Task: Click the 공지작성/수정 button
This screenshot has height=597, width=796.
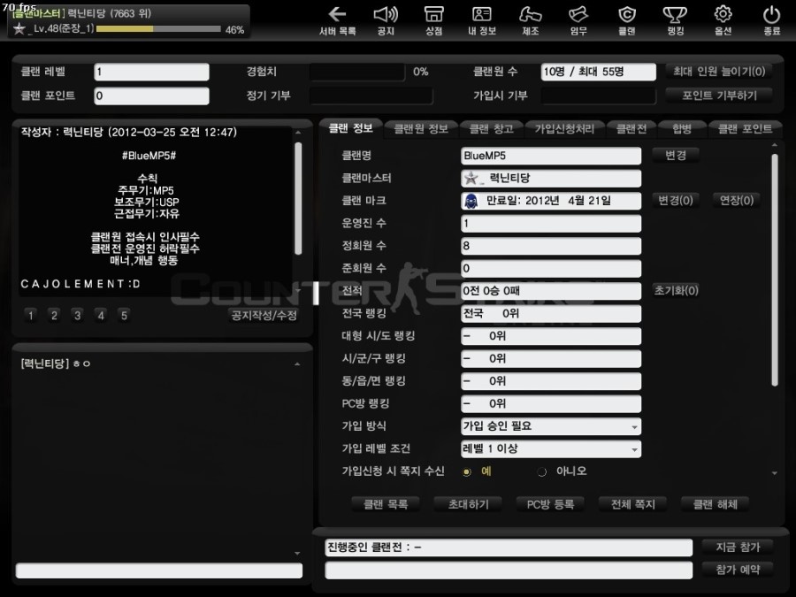Action: [x=264, y=315]
